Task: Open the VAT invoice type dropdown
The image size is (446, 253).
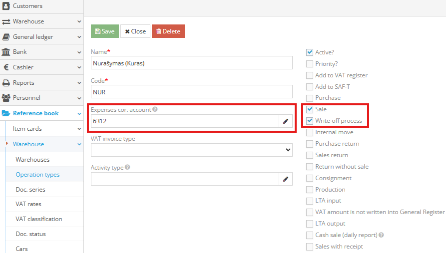Action: [x=191, y=150]
